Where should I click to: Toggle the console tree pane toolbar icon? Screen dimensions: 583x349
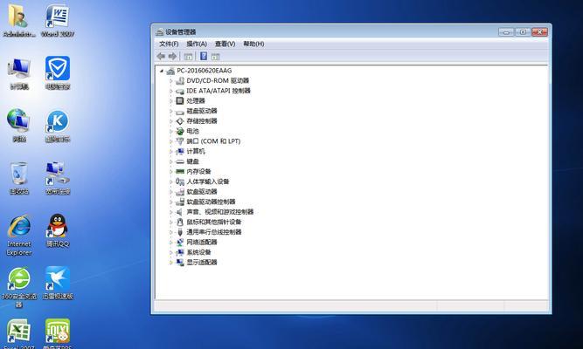point(188,57)
